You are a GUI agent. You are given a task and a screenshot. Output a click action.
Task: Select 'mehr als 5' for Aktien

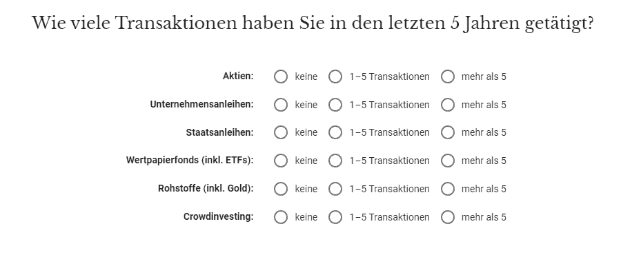pos(448,76)
